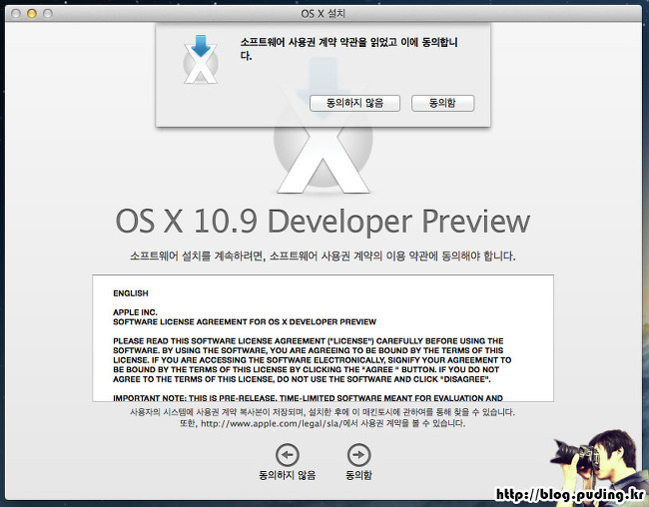Click the ENGLISH heading in the license text

pyautogui.click(x=131, y=293)
